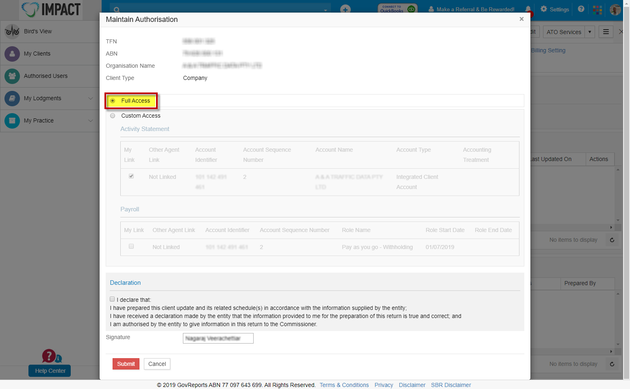Open the Help Center

(49, 371)
